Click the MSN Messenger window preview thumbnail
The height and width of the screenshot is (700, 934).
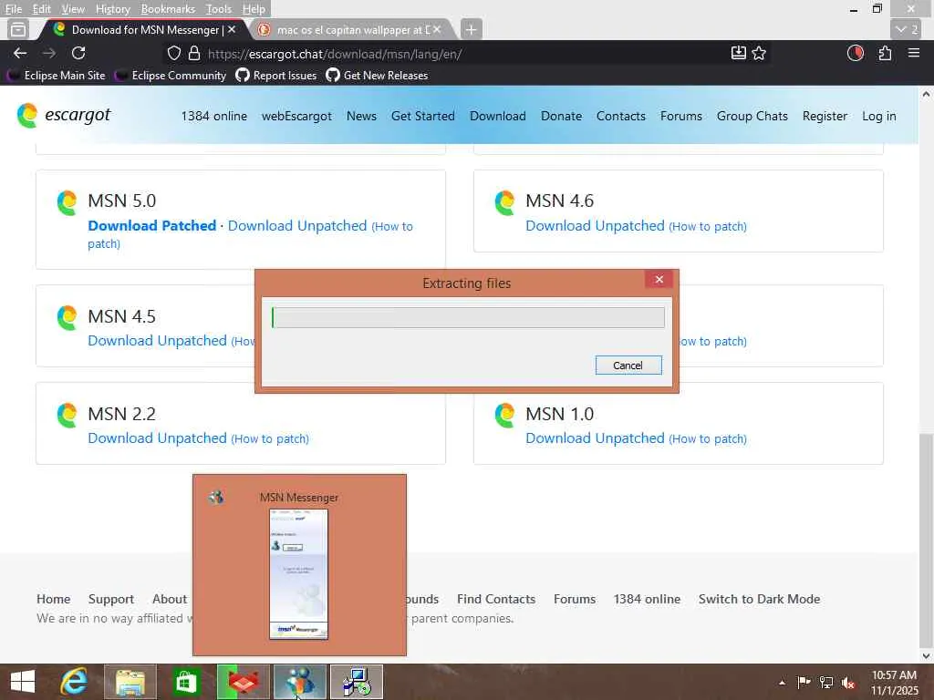[298, 574]
